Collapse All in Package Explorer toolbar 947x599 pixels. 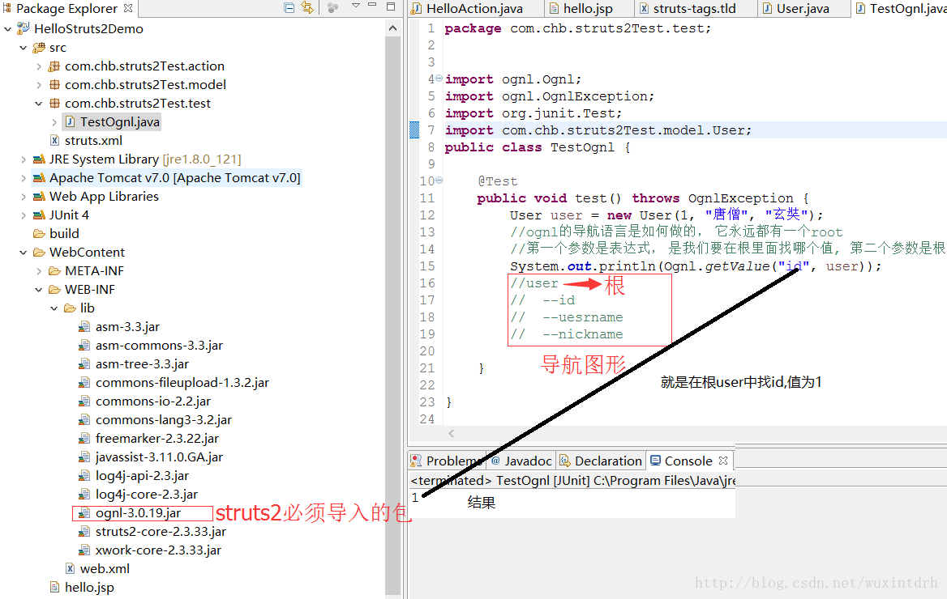click(x=289, y=8)
